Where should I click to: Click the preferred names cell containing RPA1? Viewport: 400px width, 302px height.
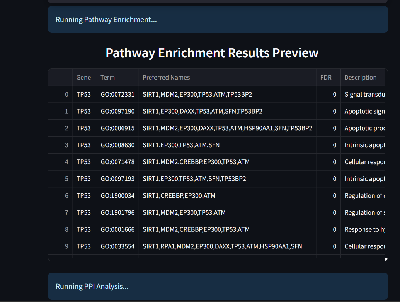point(222,246)
